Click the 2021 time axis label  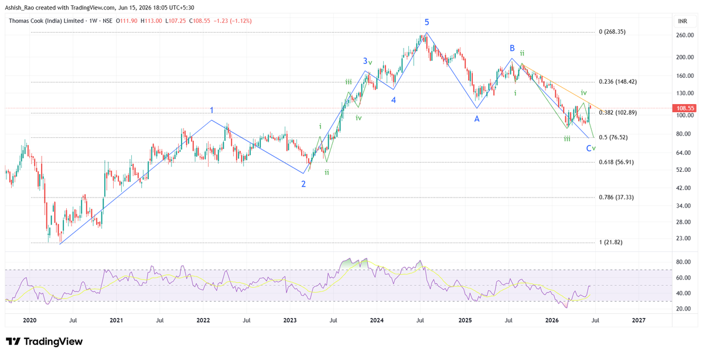[116, 320]
